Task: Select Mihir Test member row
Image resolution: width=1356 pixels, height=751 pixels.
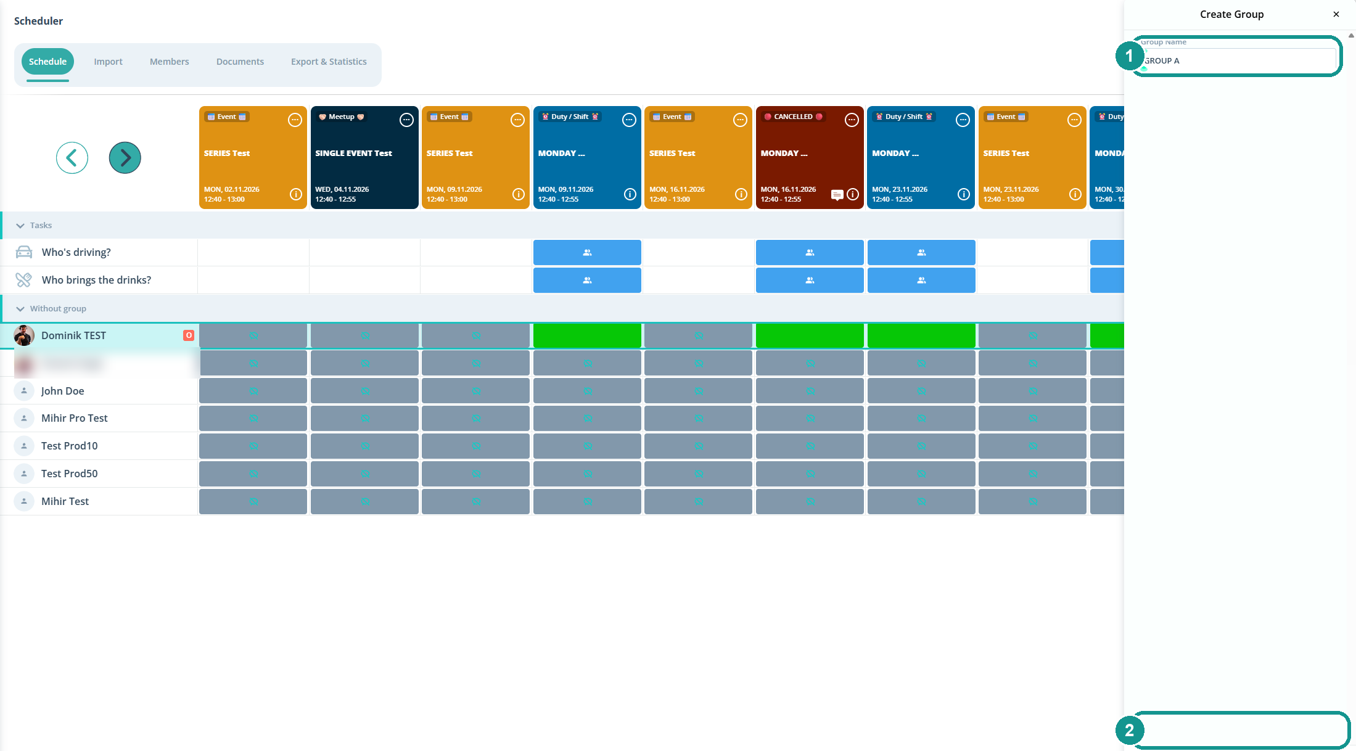Action: tap(99, 501)
